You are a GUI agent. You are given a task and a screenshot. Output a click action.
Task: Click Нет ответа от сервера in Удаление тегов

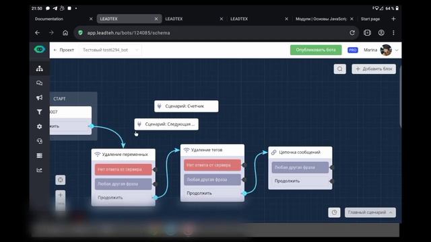click(212, 165)
